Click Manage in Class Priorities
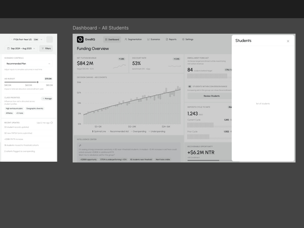This screenshot has height=228, width=304. pos(47,98)
